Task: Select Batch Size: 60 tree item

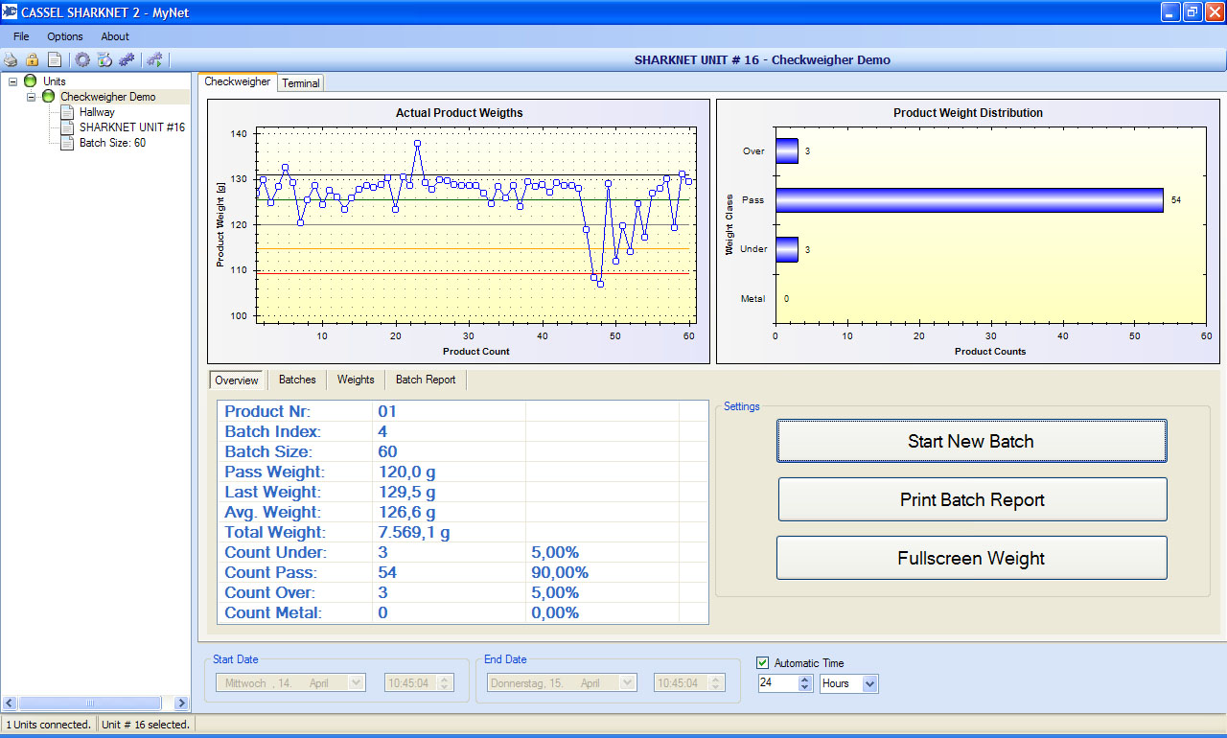Action: (112, 143)
